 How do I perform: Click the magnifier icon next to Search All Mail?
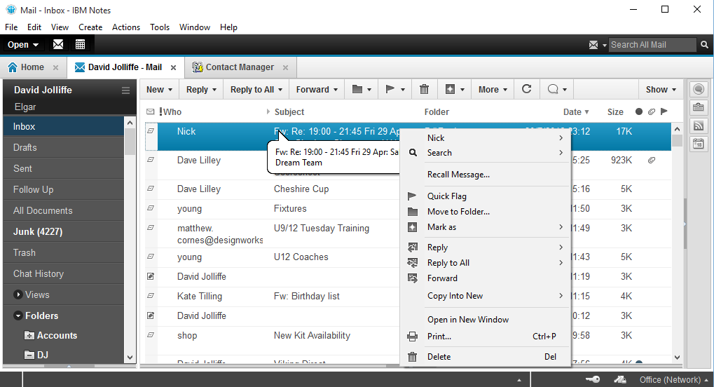704,45
